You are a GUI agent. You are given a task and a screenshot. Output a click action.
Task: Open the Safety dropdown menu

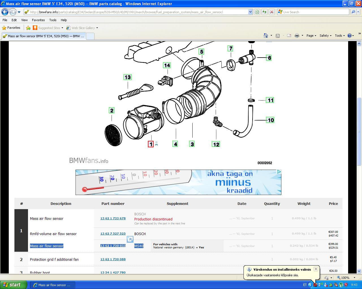pyautogui.click(x=325, y=36)
